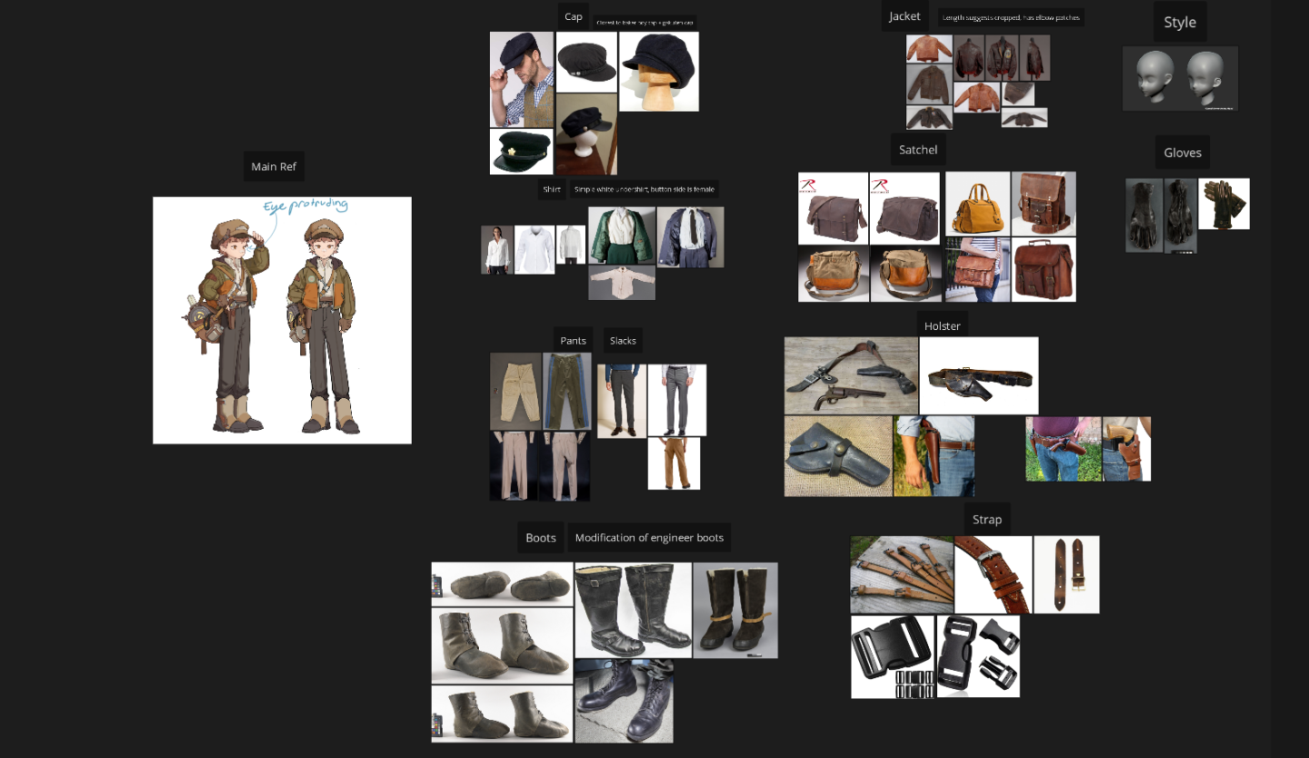Select the 'Jacket' label

point(904,15)
